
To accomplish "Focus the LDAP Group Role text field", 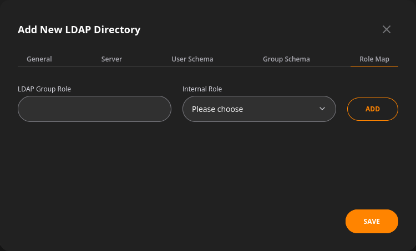I will coord(94,109).
